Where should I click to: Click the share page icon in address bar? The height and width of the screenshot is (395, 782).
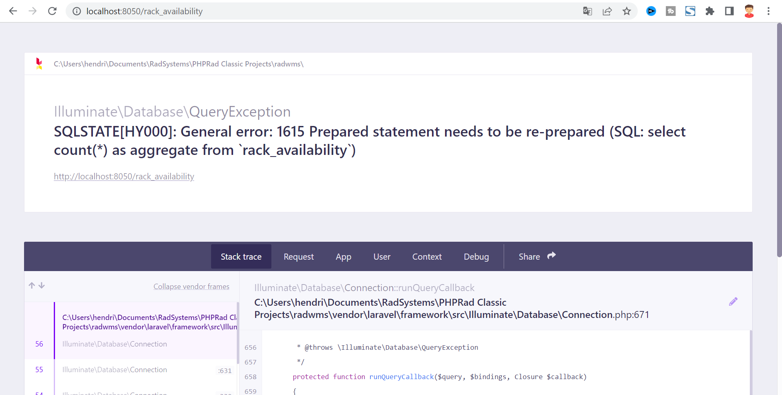click(607, 11)
